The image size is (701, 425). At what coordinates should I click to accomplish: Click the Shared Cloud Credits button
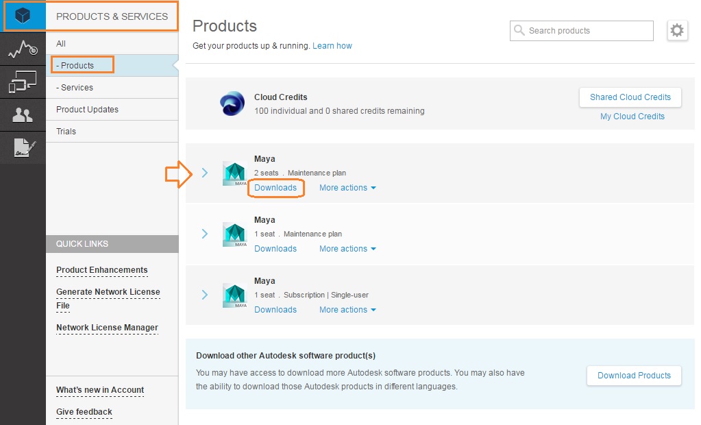[x=630, y=97]
